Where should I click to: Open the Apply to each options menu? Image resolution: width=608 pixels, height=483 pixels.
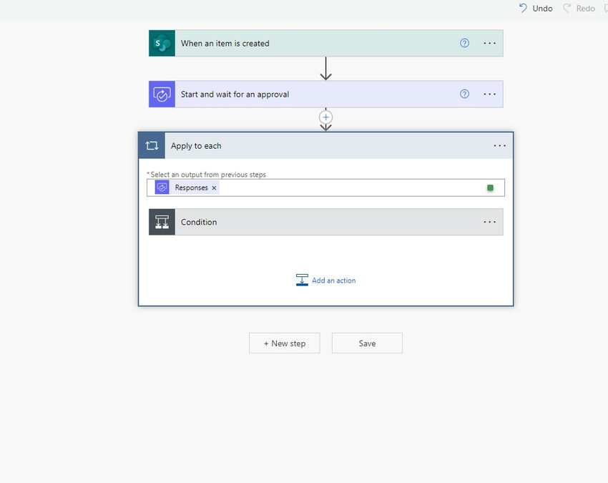499,145
